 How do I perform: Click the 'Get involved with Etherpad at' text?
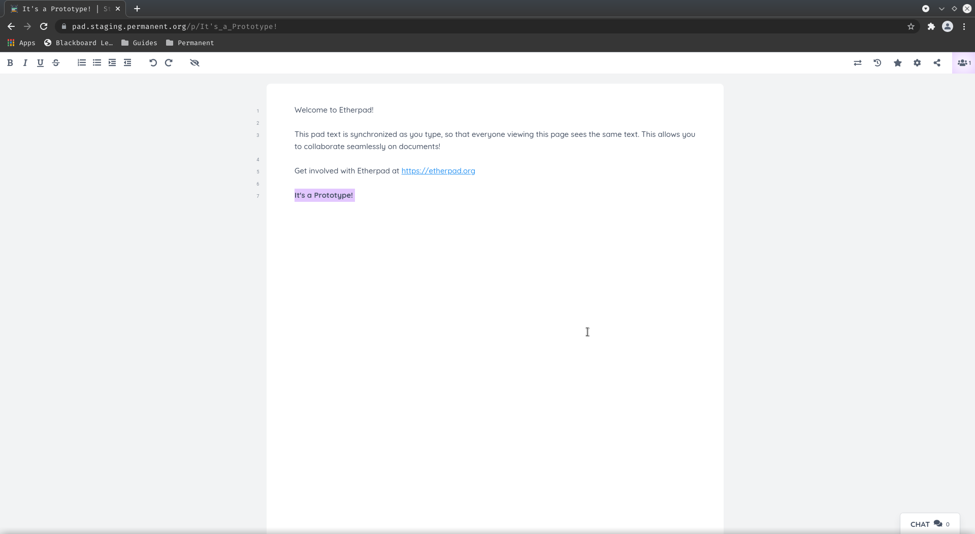[347, 171]
